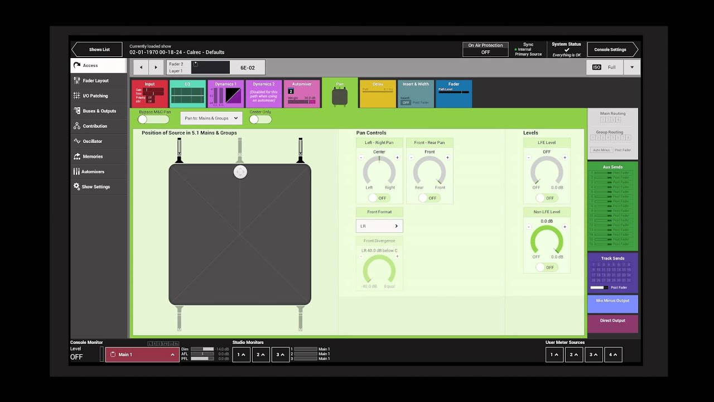
Task: Adjust the Non LFE Level knob
Action: (x=547, y=240)
